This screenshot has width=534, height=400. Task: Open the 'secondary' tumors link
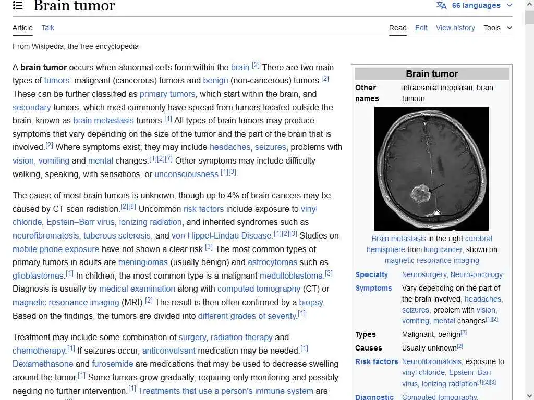coord(32,107)
